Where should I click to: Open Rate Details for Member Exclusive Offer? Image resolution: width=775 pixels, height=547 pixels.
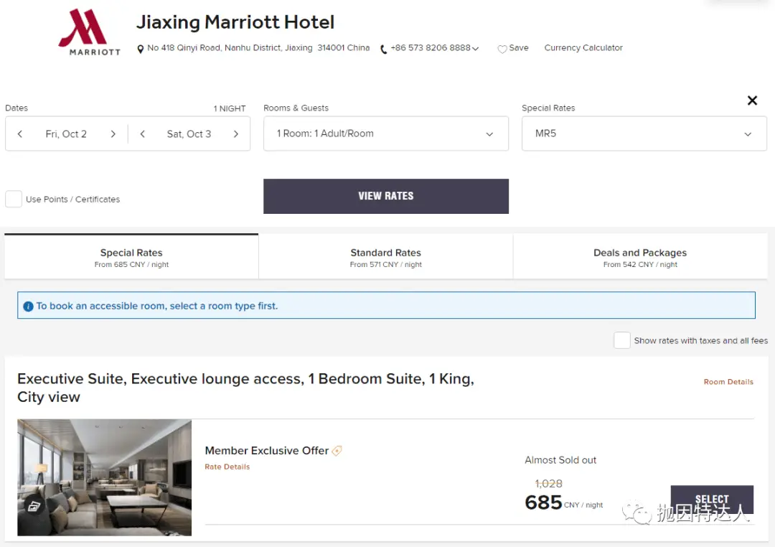(227, 467)
